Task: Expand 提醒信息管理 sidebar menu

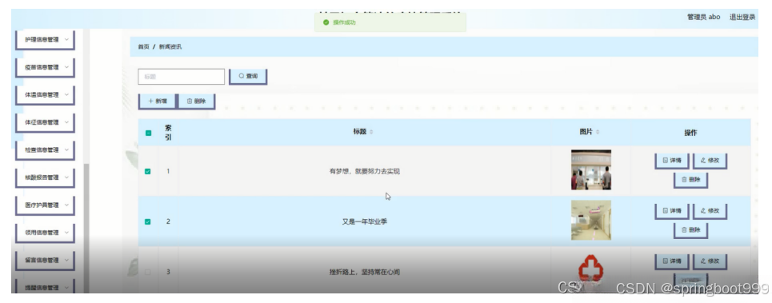Action: click(46, 287)
